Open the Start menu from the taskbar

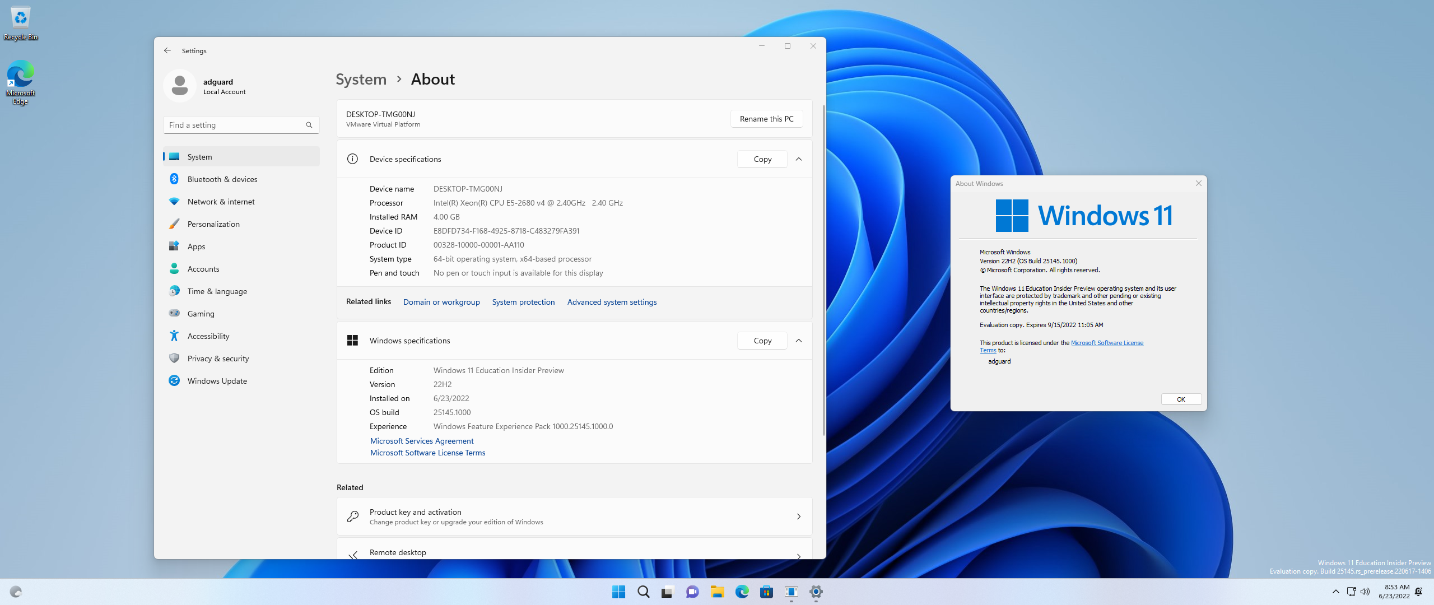tap(618, 592)
